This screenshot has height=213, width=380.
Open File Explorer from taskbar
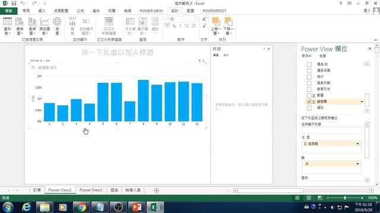[45, 207]
